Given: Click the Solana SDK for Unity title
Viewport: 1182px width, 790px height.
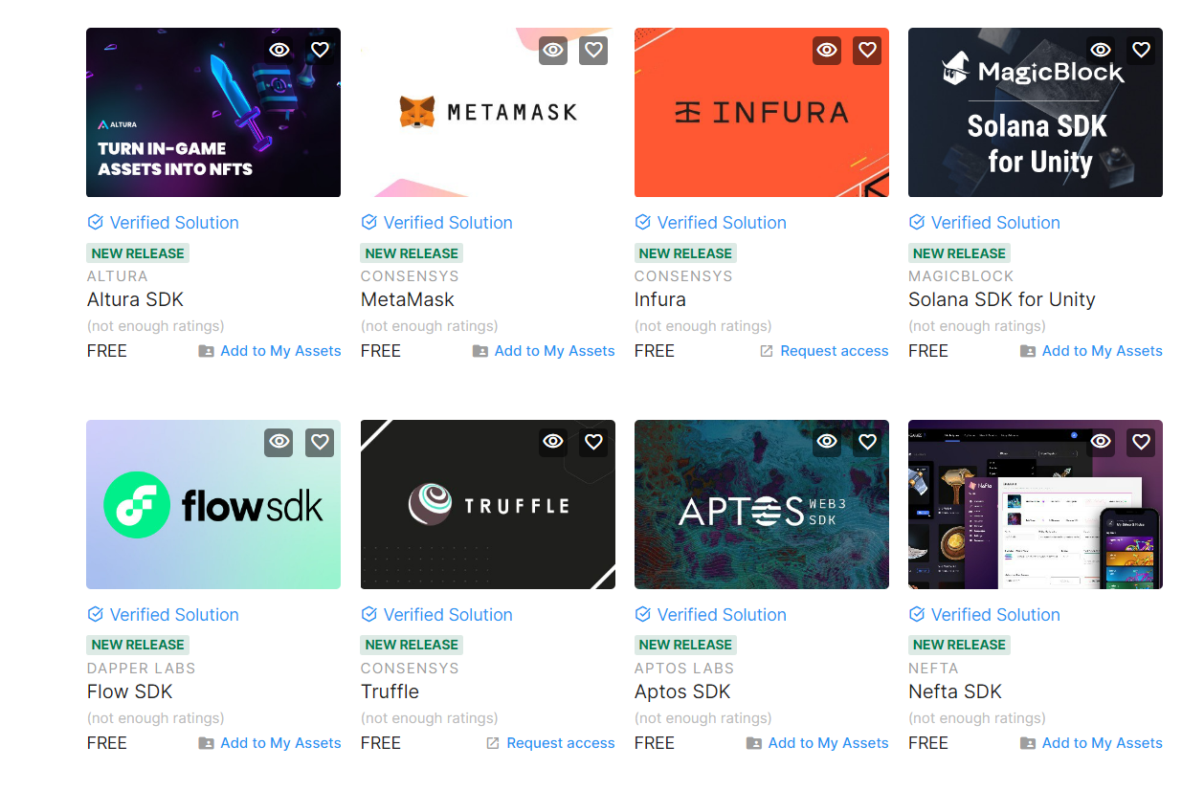Looking at the screenshot, I should [1002, 299].
